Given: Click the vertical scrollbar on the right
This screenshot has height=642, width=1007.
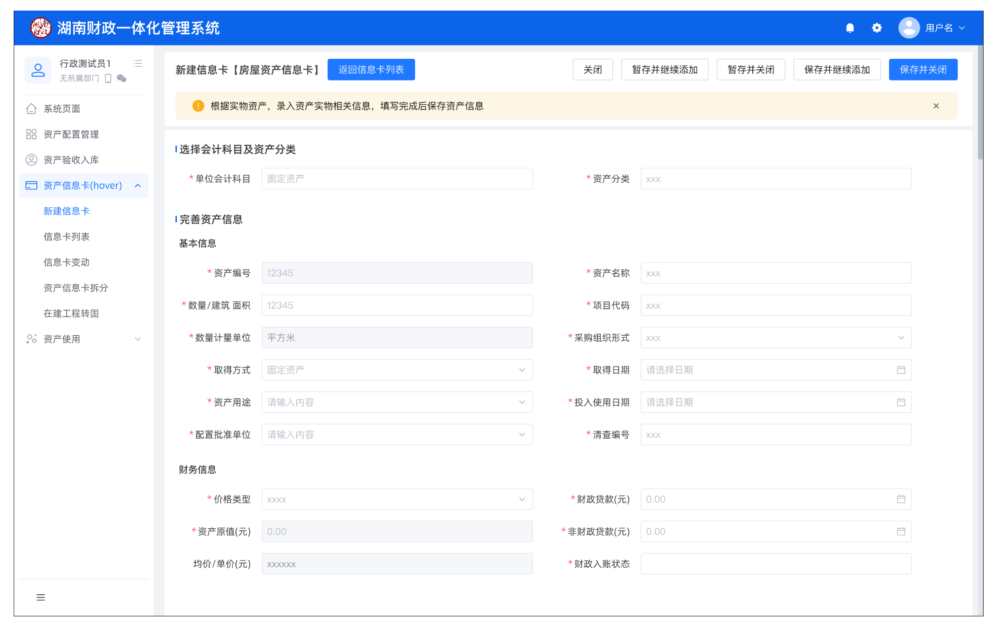Looking at the screenshot, I should [x=980, y=102].
